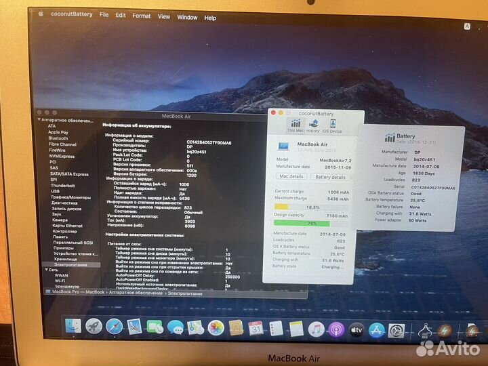488x366 pixels.
Task: Select Карты Ethernet in the sidebar
Action: 68,226
